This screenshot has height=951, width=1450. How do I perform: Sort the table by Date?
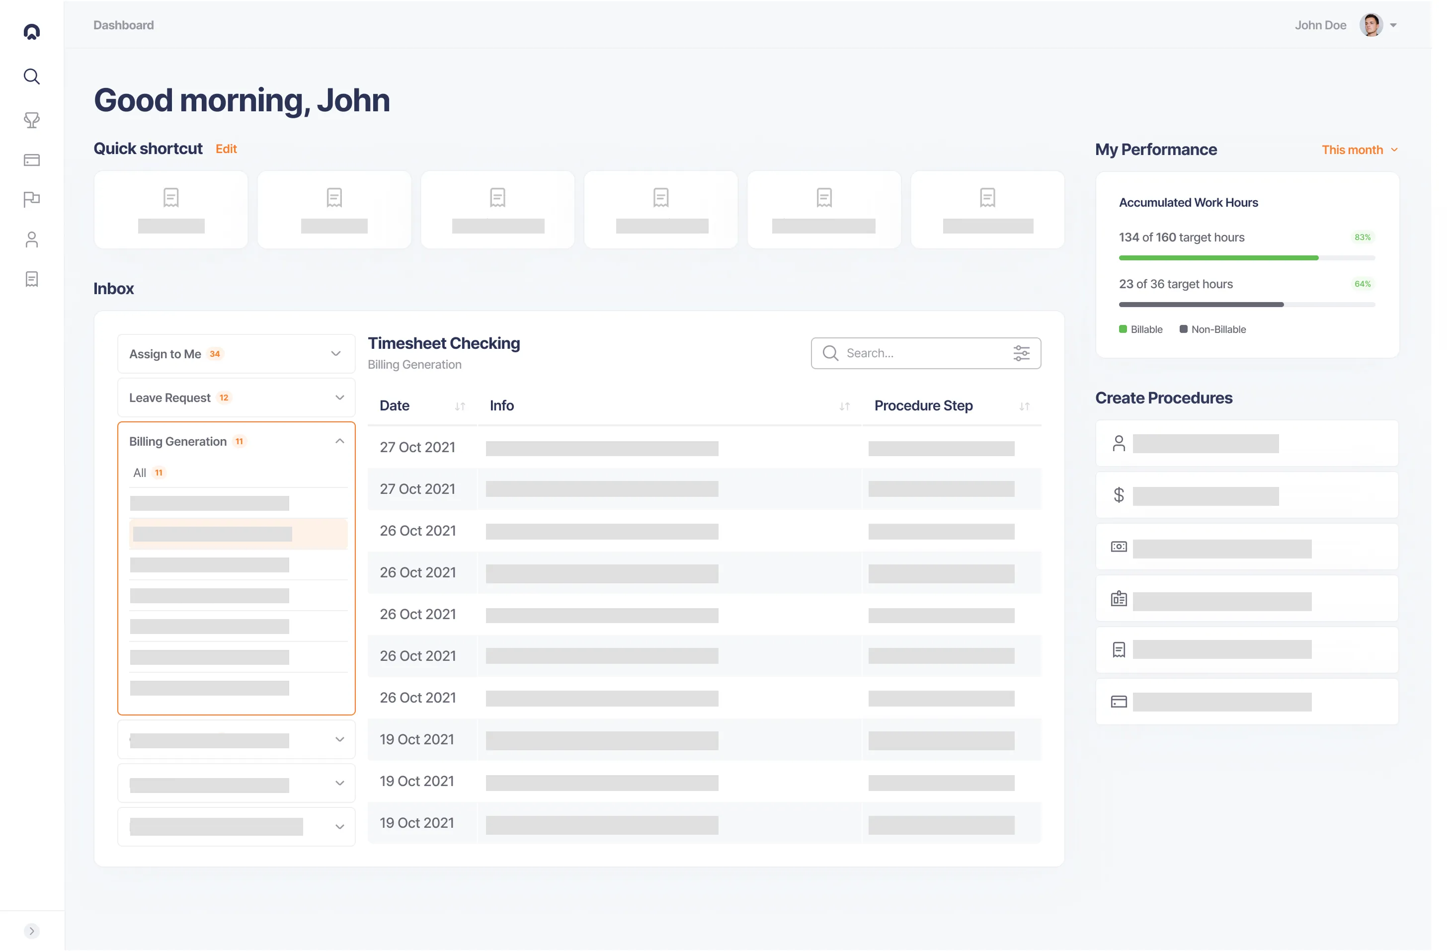[x=460, y=406]
